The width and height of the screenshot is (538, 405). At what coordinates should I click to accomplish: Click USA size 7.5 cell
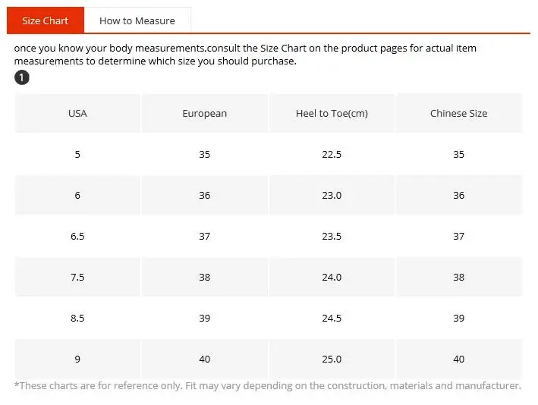pos(77,278)
